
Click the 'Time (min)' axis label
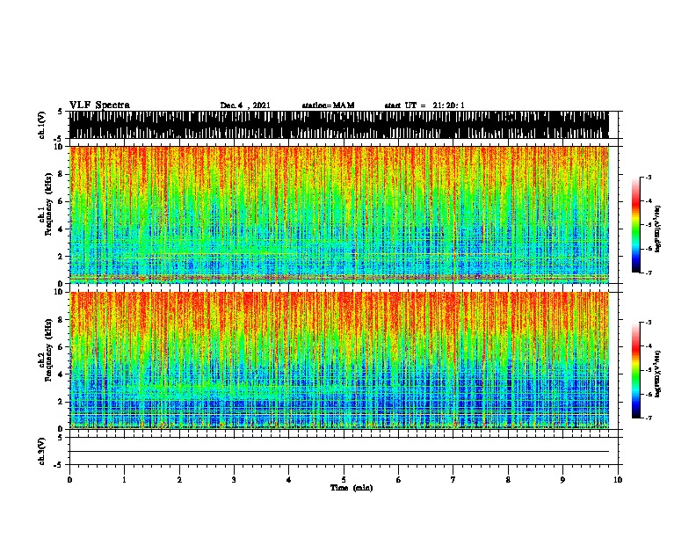pos(352,488)
